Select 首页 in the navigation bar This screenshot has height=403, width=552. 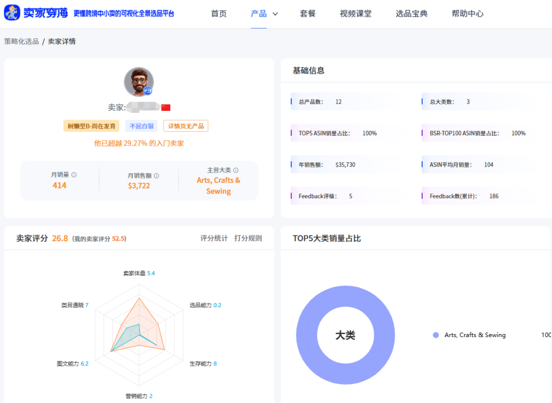218,14
